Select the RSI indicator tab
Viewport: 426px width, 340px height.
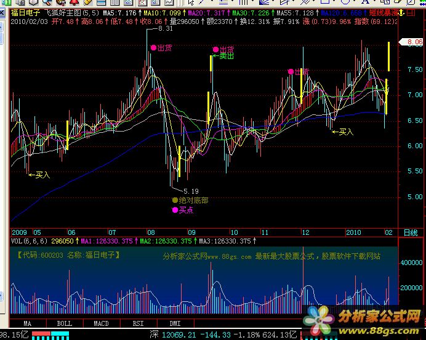pos(139,323)
